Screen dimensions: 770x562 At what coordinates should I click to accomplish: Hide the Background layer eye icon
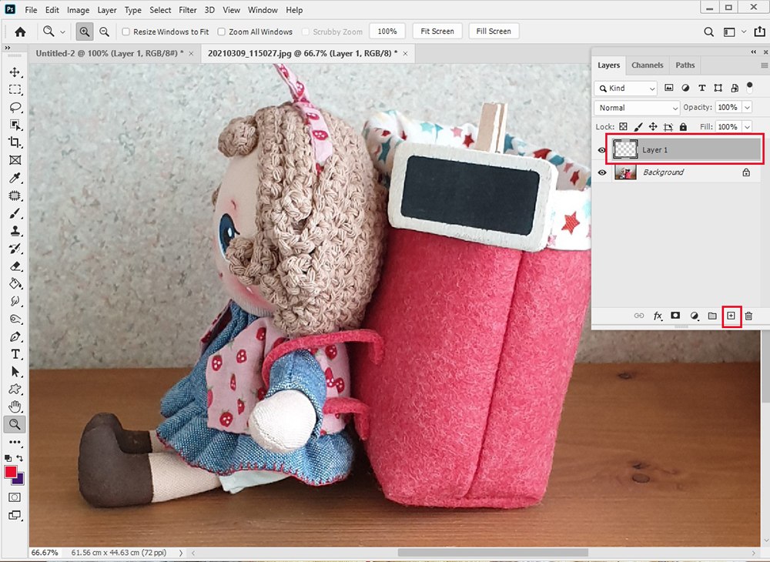click(601, 172)
